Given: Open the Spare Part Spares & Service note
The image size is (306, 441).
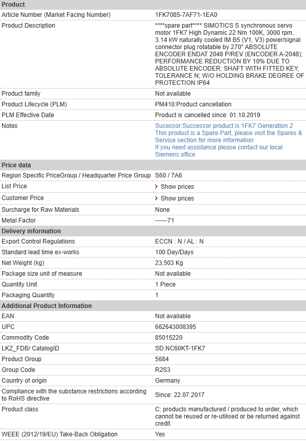Looking at the screenshot, I should pos(228,137).
